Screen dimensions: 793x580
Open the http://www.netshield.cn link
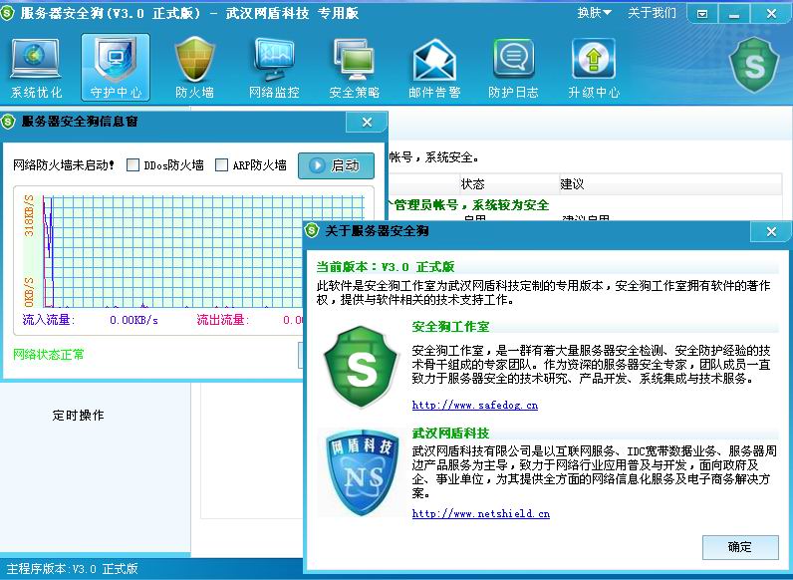481,513
